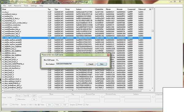
Task: Click the Value preview button
Action: 57,105
